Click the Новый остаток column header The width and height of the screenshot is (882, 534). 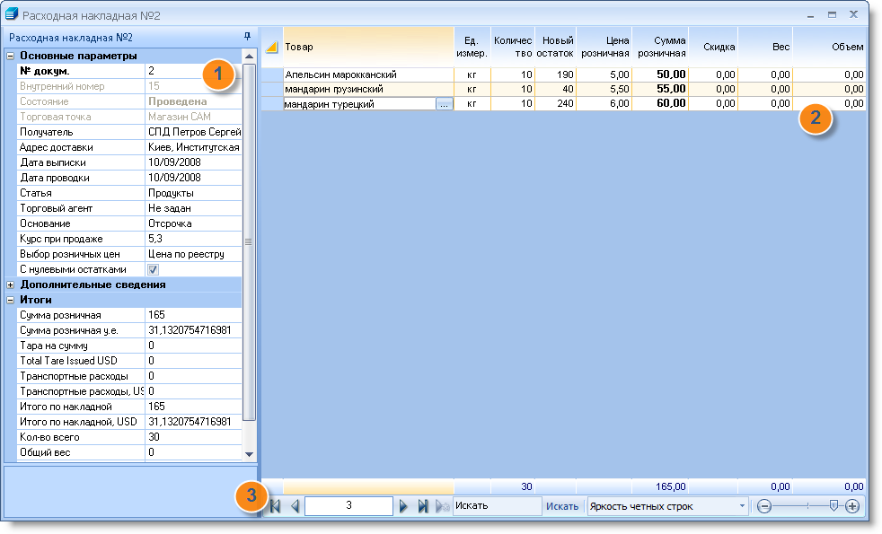click(x=555, y=48)
